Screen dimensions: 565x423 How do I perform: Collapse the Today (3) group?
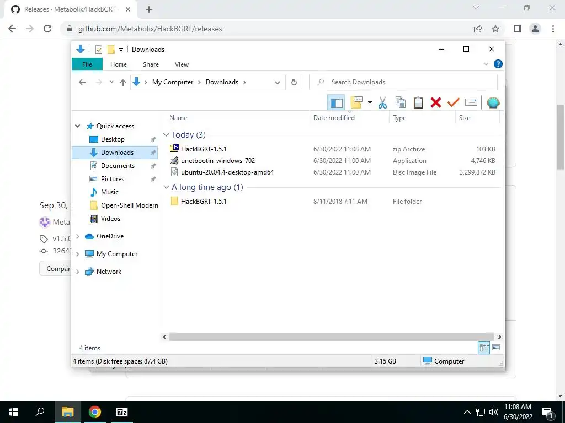pyautogui.click(x=166, y=134)
